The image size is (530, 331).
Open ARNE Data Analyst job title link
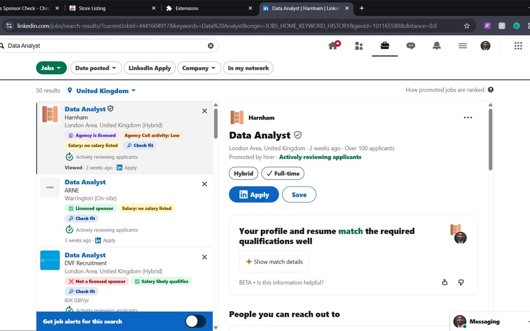coord(85,182)
